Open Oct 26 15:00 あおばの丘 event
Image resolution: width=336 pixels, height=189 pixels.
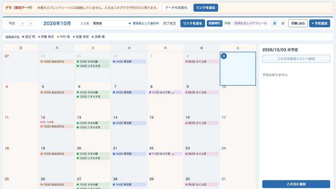coord(57,184)
